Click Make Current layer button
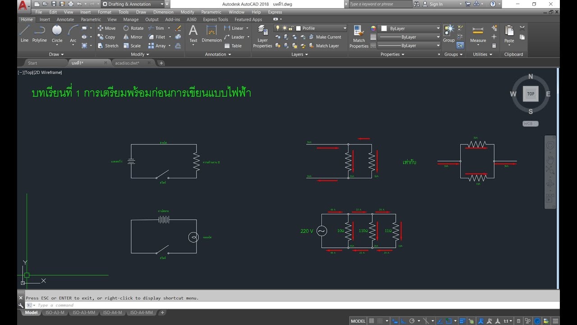 (325, 37)
